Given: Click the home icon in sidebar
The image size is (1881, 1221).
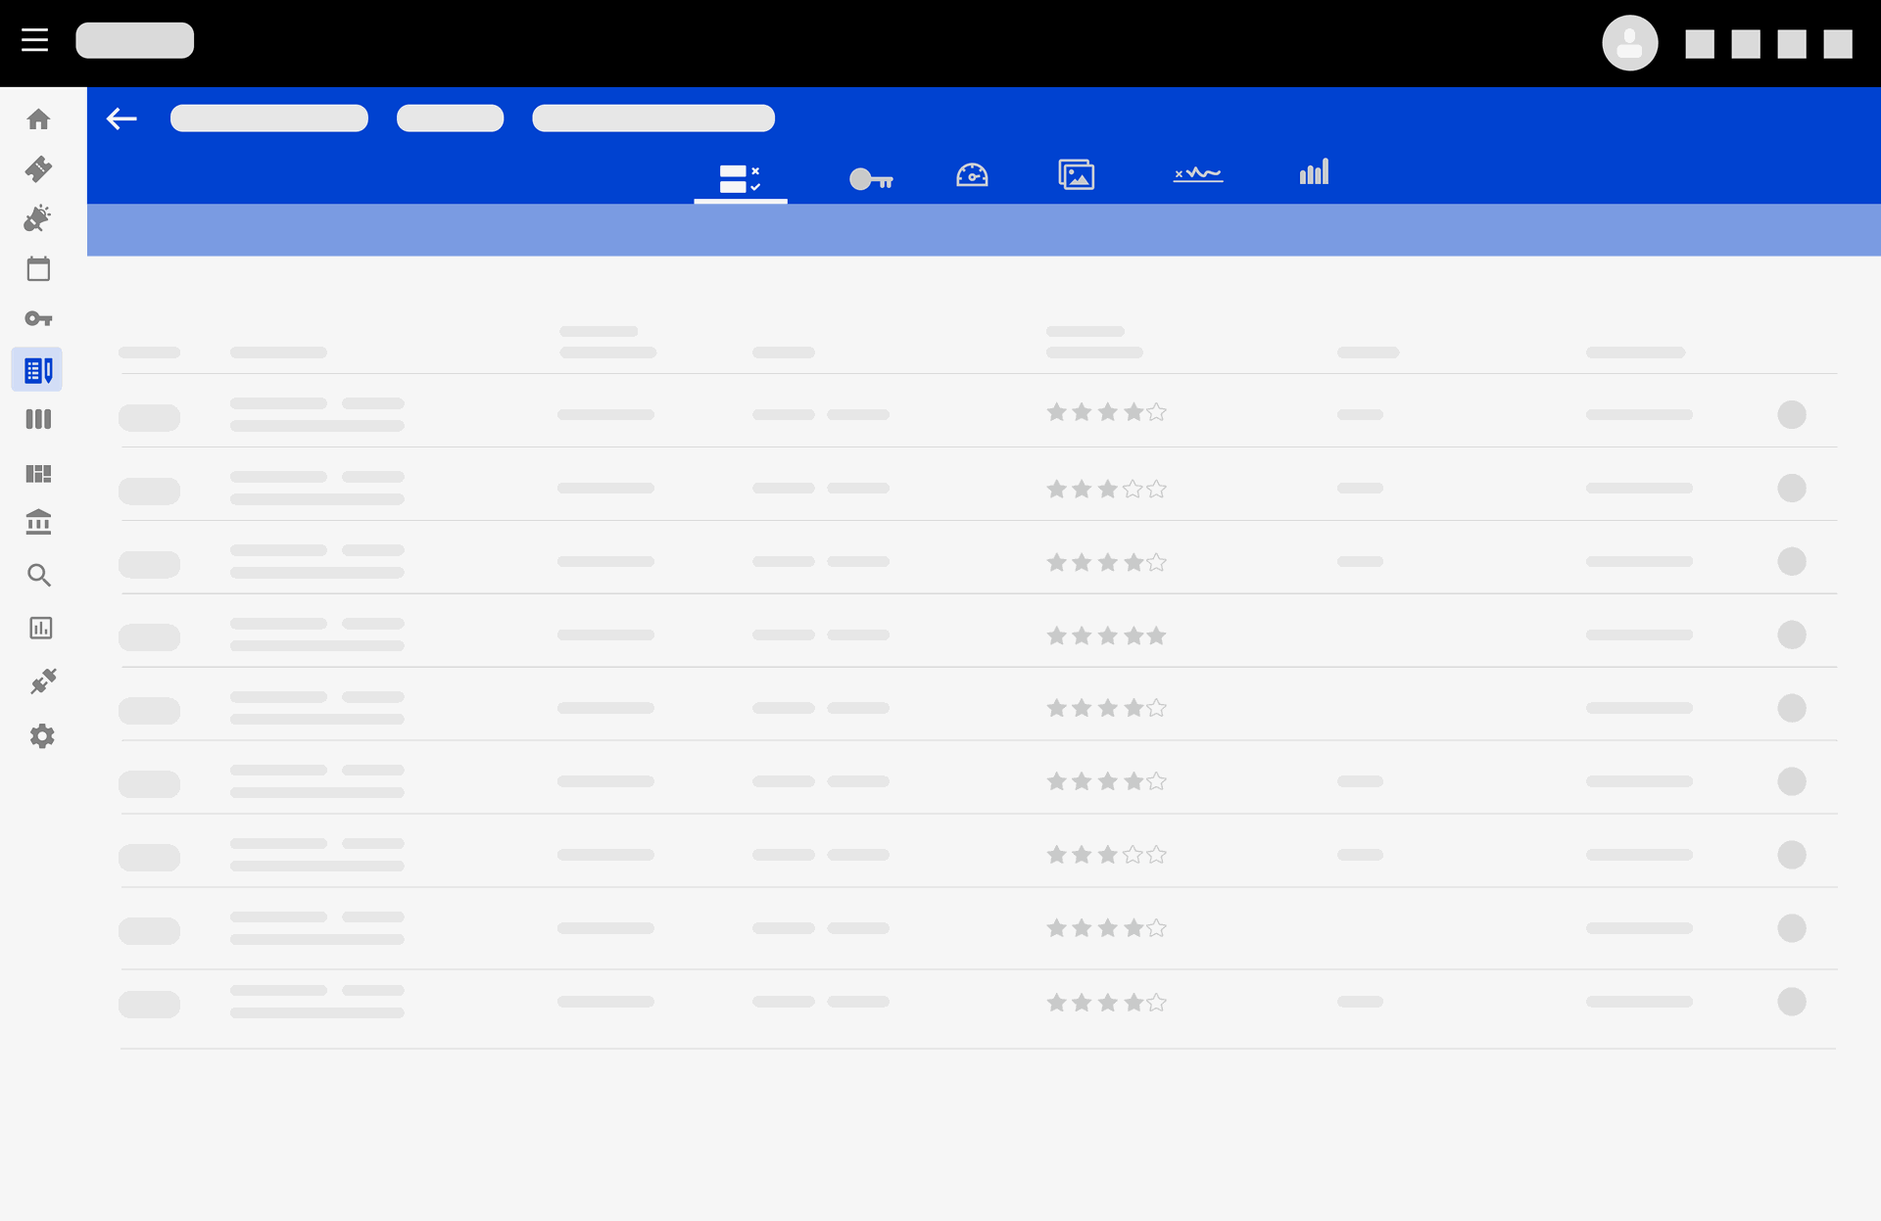Looking at the screenshot, I should [x=38, y=119].
